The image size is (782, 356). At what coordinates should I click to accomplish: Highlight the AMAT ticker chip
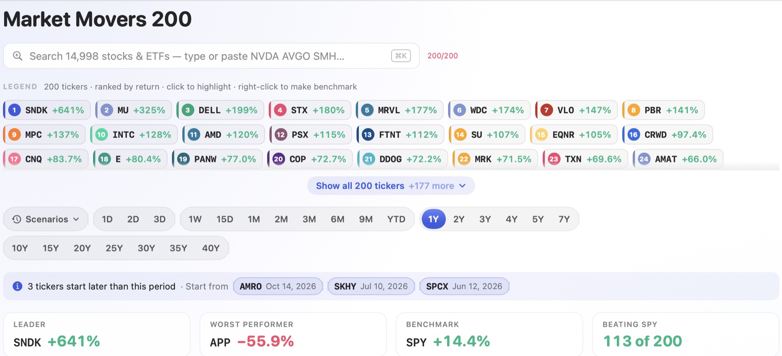678,159
